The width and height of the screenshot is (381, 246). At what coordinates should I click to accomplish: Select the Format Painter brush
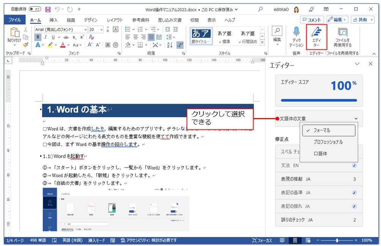click(25, 45)
